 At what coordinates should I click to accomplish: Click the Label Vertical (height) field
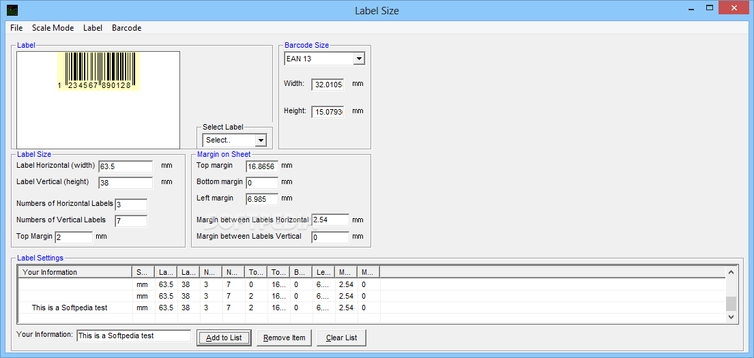point(126,183)
